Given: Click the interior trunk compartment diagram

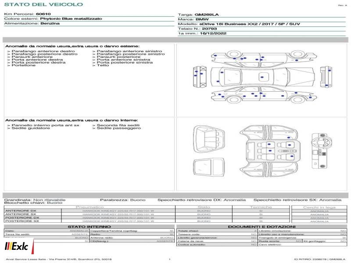Looking at the screenshot, I should (209, 139).
